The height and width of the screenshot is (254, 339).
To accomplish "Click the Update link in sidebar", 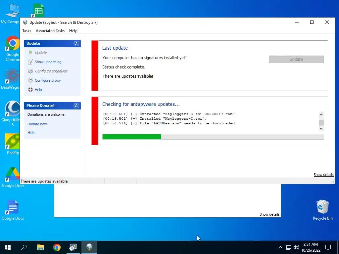I will click(41, 53).
